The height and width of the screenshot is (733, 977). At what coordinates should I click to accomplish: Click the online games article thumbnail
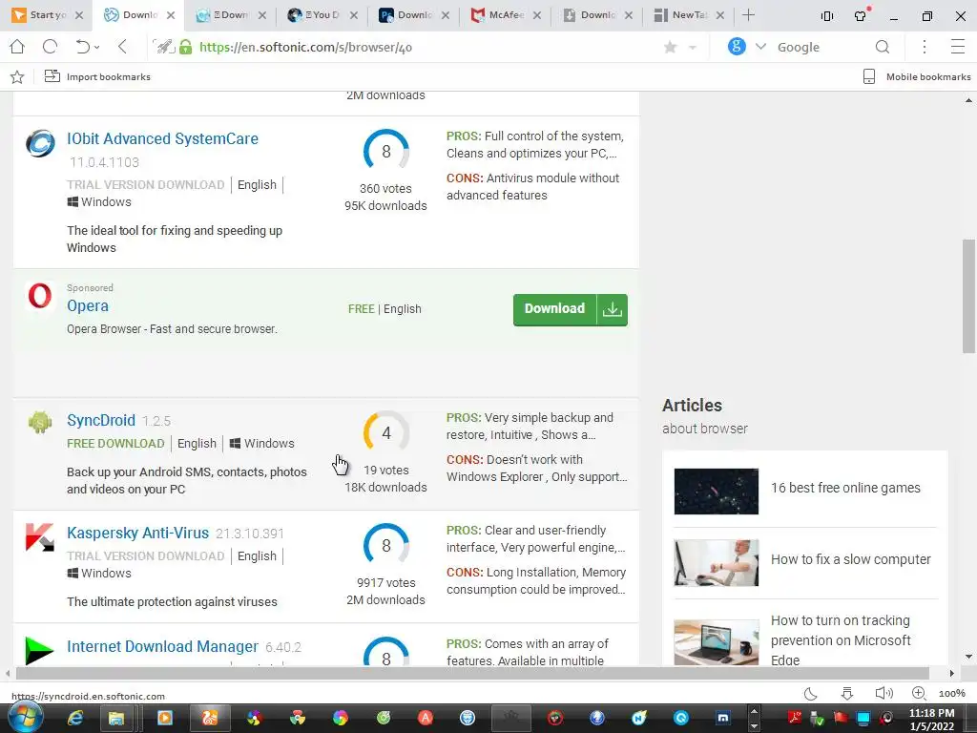click(x=716, y=492)
